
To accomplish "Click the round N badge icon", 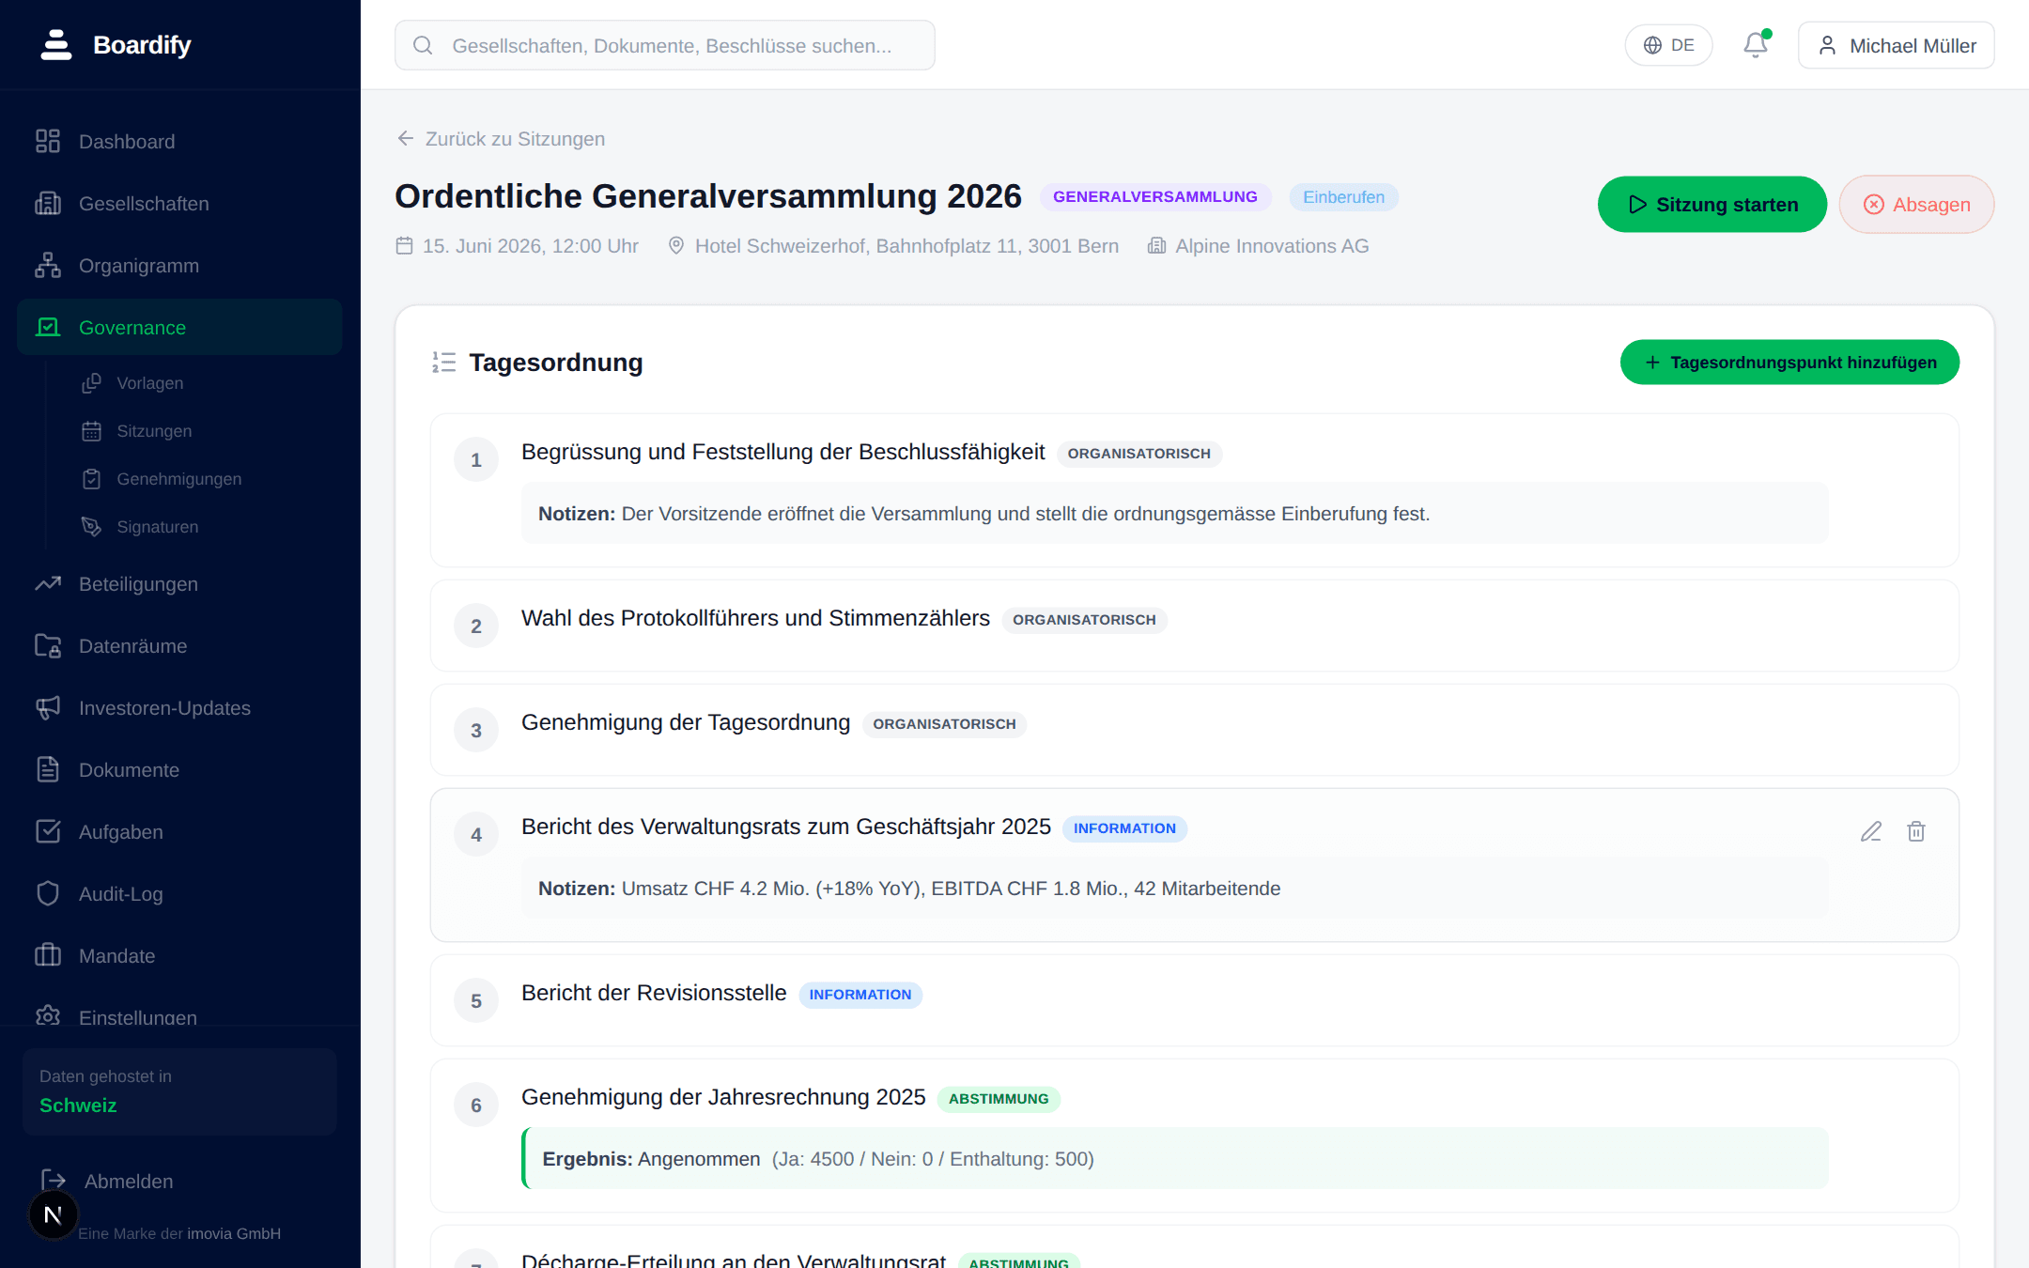I will coord(54,1215).
